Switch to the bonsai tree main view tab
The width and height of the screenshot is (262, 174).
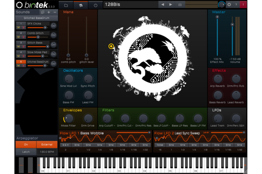tap(81, 5)
